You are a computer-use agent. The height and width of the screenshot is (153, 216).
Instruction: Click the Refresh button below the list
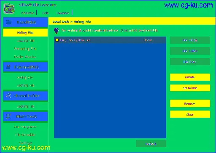(x=151, y=144)
